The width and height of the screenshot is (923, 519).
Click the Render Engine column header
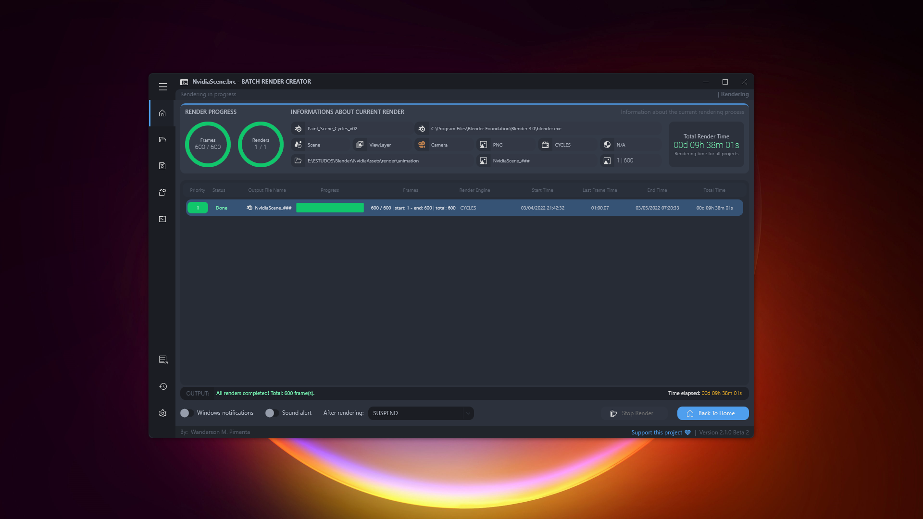(x=474, y=190)
